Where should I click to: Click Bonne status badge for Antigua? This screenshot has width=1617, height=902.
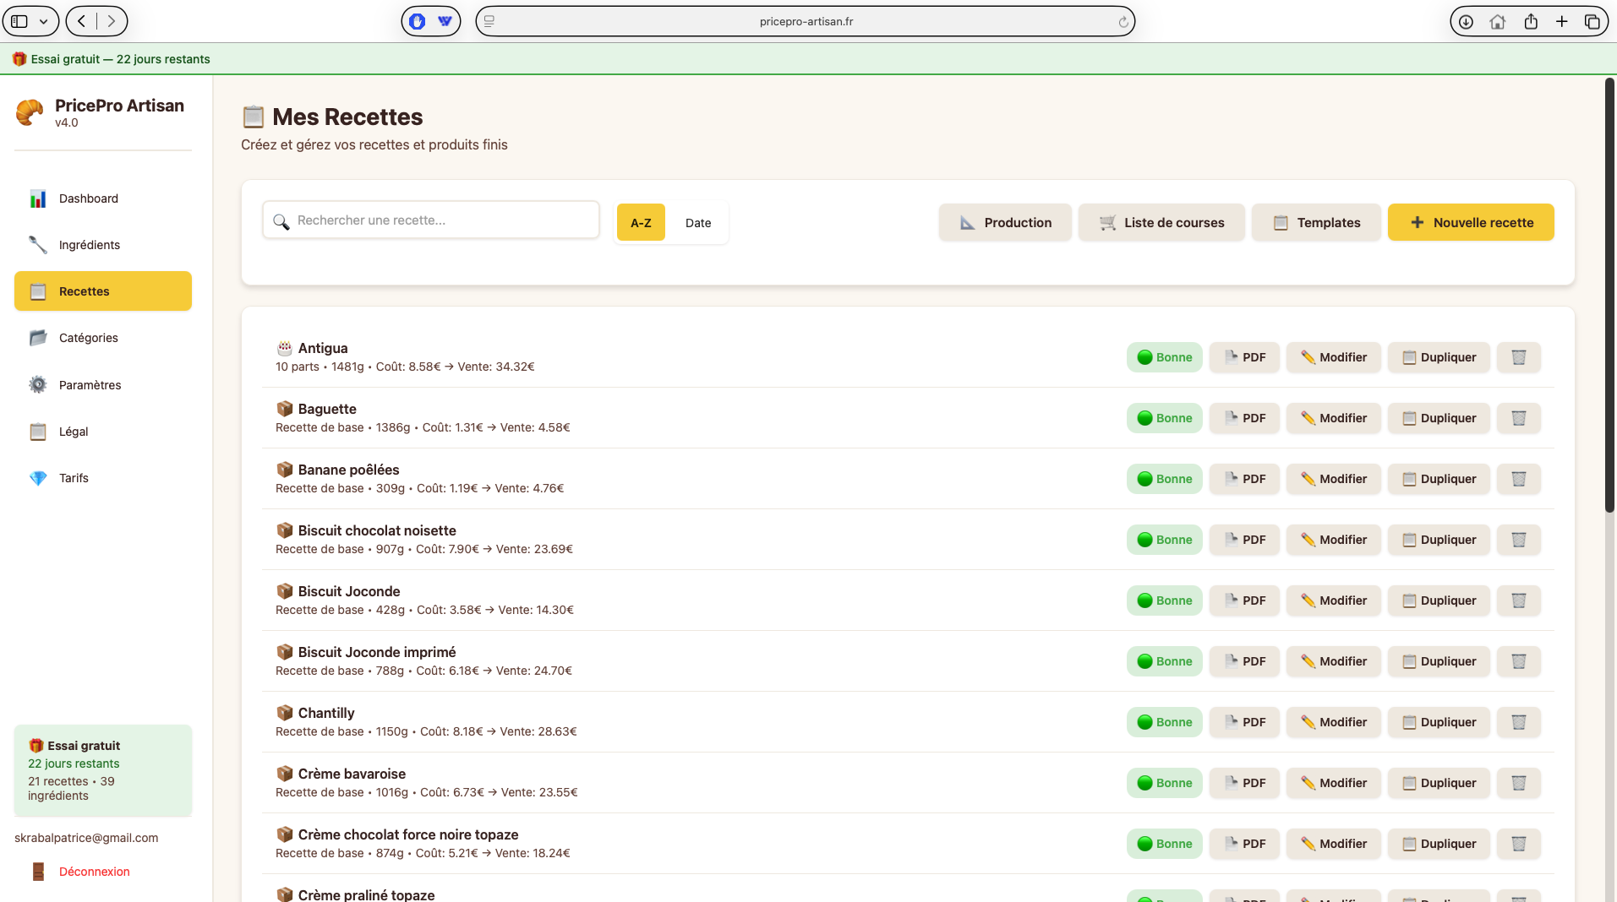pyautogui.click(x=1164, y=357)
